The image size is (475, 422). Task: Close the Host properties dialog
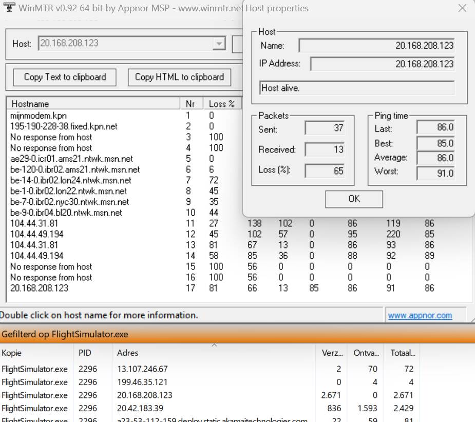coord(462,8)
